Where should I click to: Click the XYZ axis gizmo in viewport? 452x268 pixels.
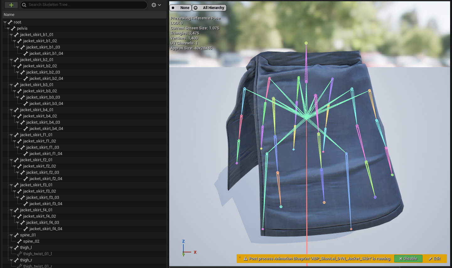click(x=187, y=249)
